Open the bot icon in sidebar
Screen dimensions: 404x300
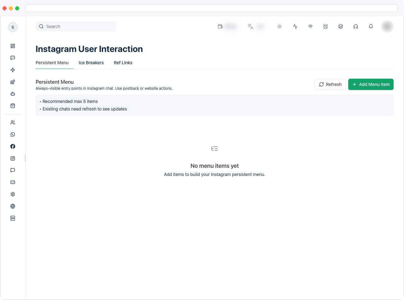[x=13, y=94]
